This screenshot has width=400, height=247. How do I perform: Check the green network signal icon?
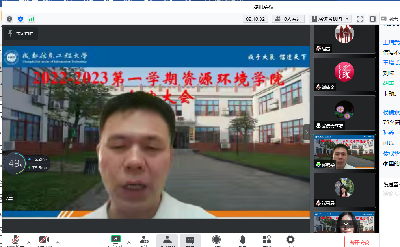tap(31, 19)
